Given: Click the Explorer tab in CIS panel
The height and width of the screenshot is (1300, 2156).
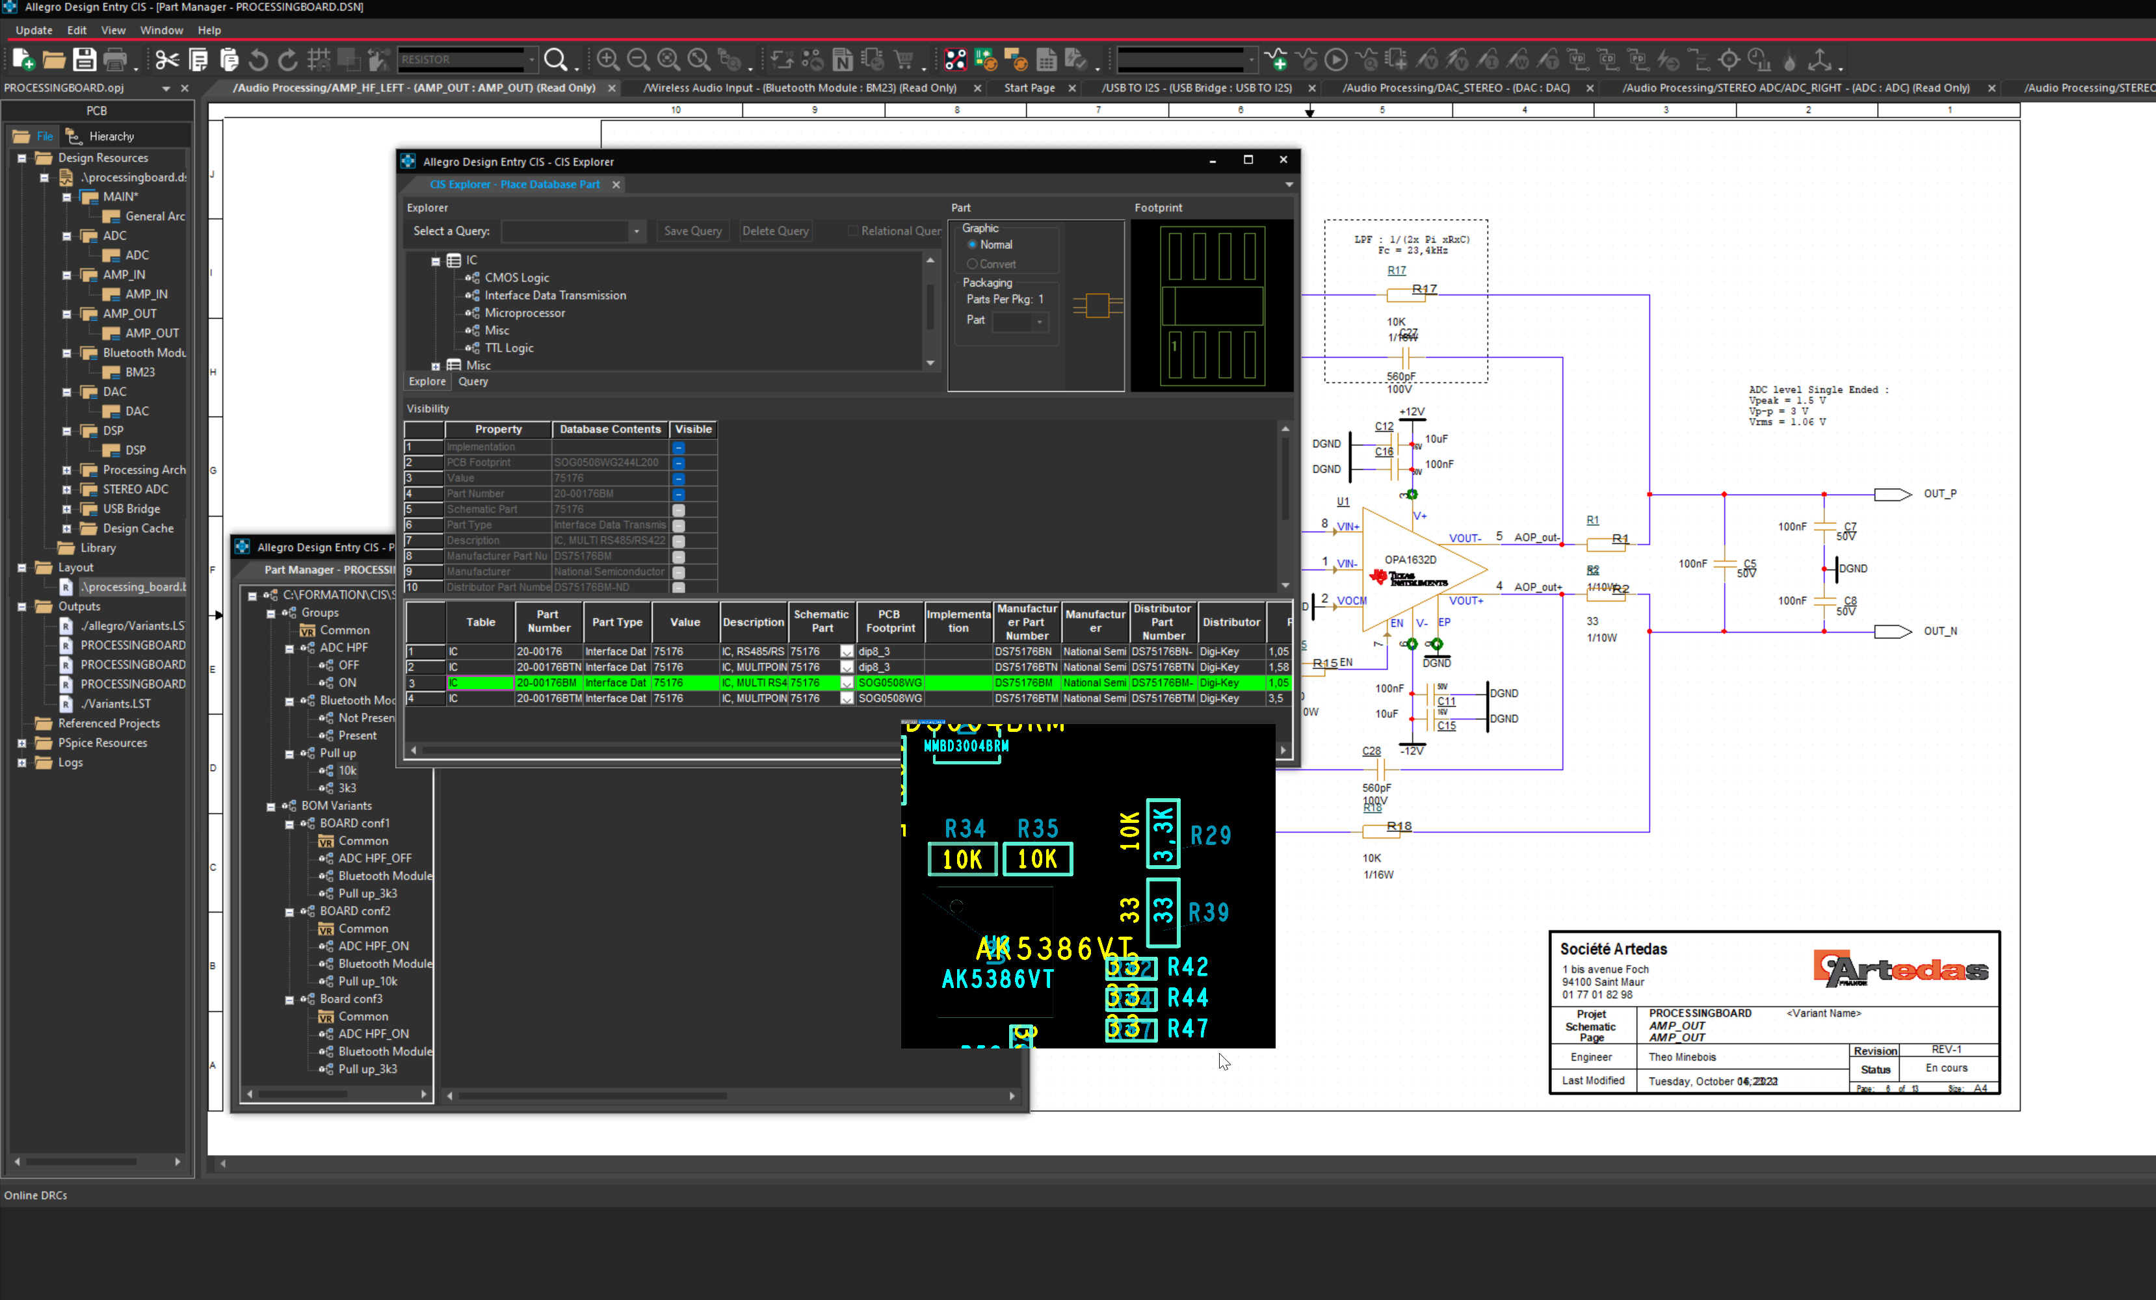Looking at the screenshot, I should [x=428, y=380].
